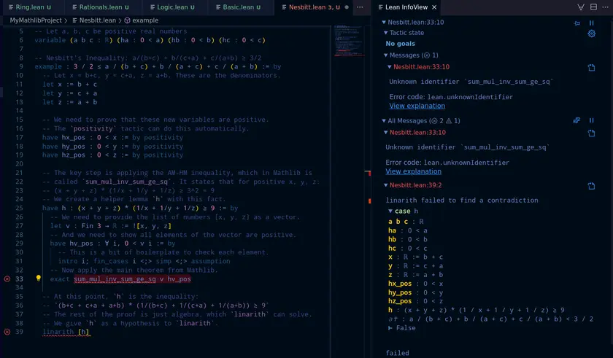Pause updating at top of InfoView
The width and height of the screenshot is (613, 358).
(592, 23)
